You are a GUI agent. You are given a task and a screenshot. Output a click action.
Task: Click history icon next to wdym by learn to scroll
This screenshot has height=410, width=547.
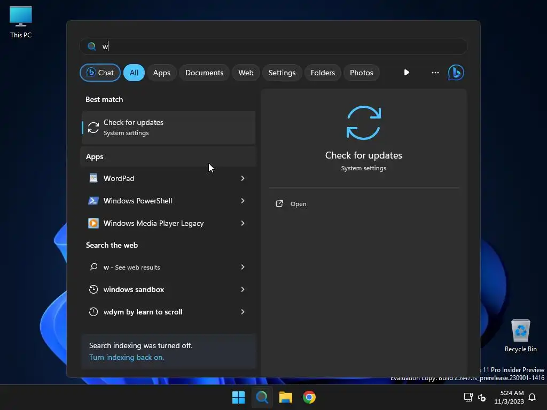tap(93, 312)
